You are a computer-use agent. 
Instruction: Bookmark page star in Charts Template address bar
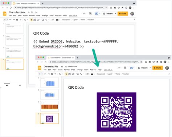(106, 8)
